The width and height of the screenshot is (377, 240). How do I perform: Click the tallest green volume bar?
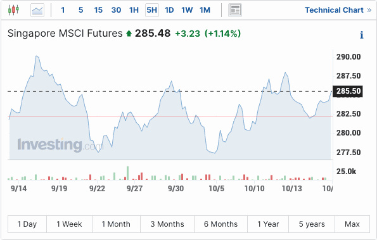[127, 173]
